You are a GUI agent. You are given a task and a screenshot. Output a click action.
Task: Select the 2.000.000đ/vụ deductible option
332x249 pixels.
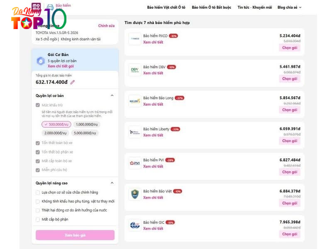coord(56,133)
